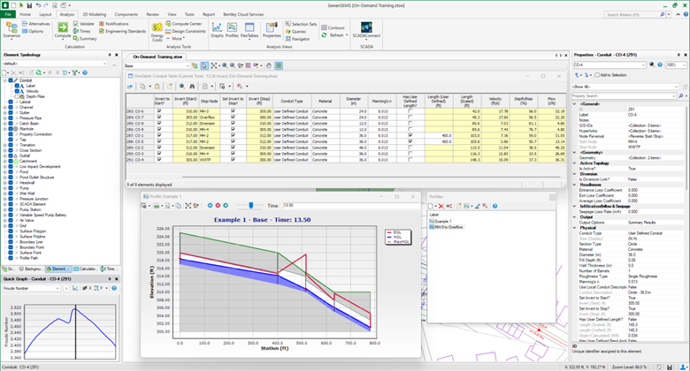Toggle the Add to Selection checkbox in Properties

click(597, 75)
